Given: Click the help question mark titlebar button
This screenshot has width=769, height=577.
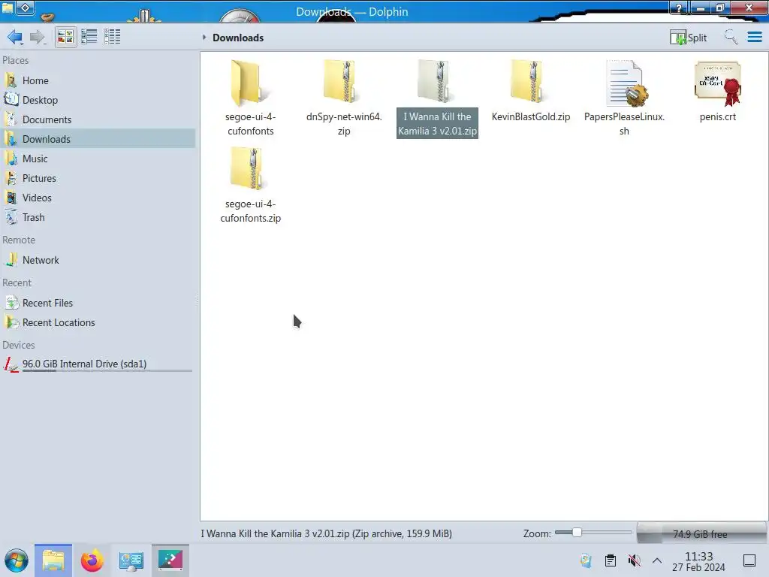Looking at the screenshot, I should click(x=679, y=8).
